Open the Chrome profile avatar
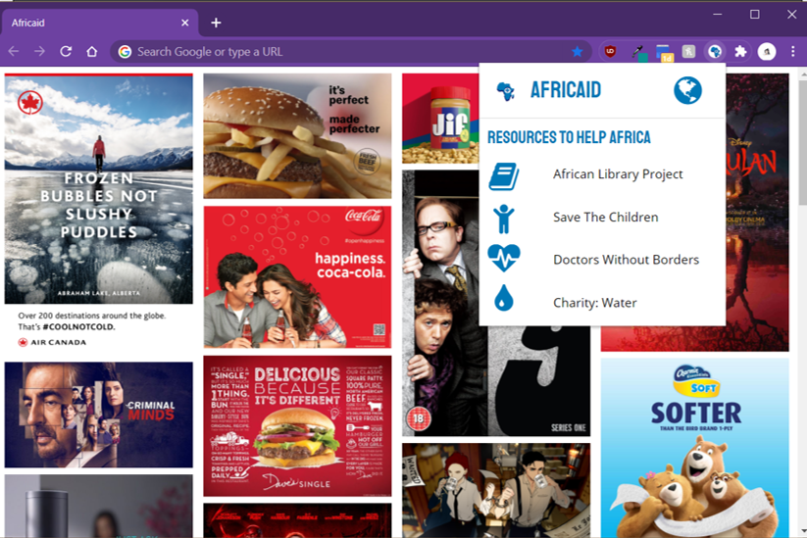807x538 pixels. 767,51
